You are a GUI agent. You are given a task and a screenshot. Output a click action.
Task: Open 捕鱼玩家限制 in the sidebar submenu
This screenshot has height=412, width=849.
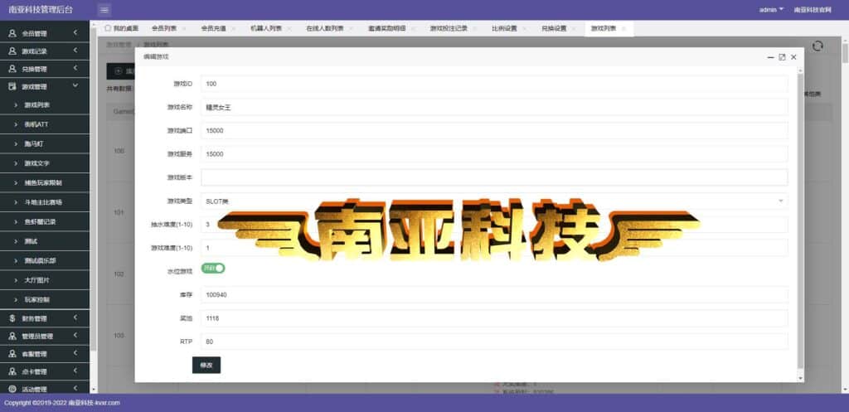(45, 182)
